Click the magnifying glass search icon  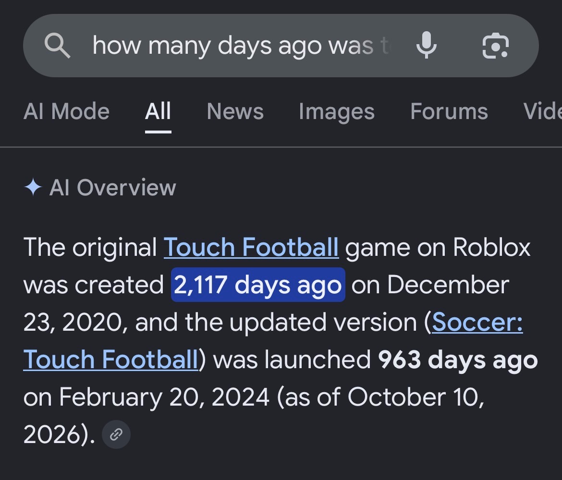57,46
